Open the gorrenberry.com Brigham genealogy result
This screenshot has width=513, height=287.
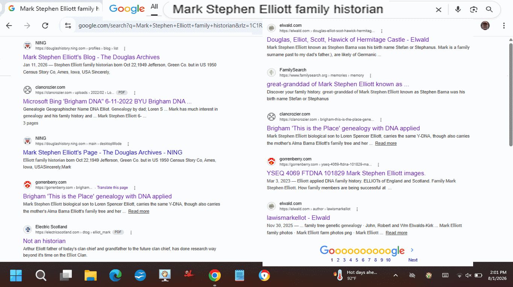click(97, 196)
